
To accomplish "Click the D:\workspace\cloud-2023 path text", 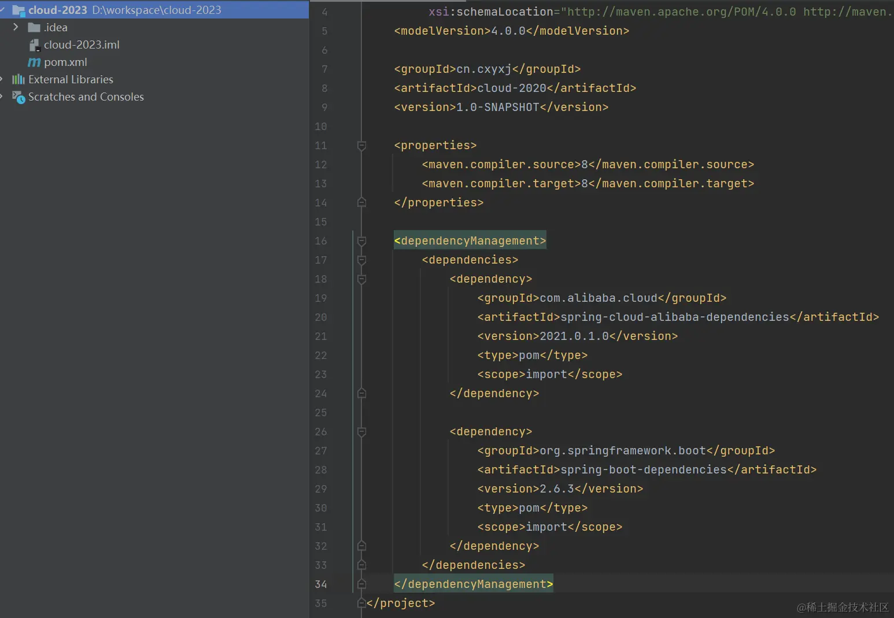I will click(157, 10).
